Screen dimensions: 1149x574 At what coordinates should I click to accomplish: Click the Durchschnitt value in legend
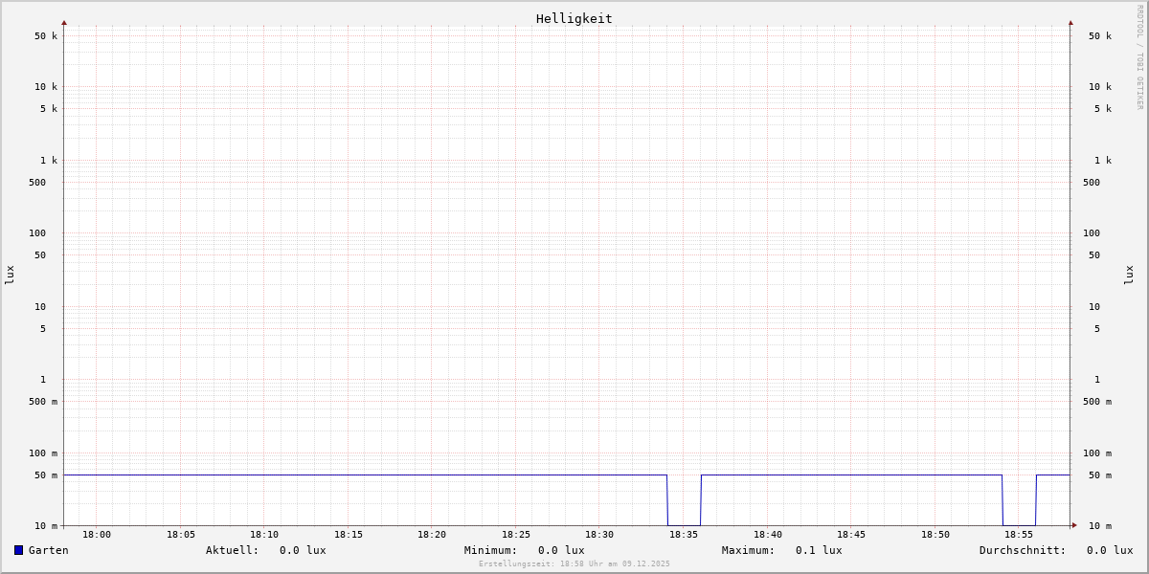click(1109, 550)
